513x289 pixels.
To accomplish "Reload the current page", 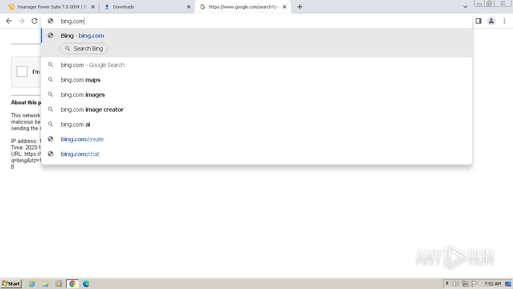I will 34,21.
